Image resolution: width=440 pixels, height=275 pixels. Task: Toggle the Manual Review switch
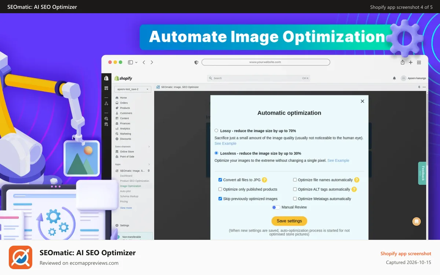(x=276, y=207)
